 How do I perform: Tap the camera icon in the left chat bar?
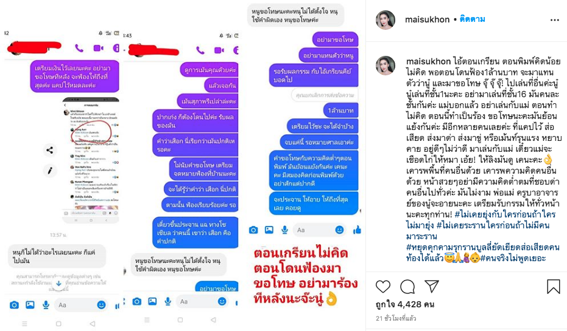coord(14,305)
